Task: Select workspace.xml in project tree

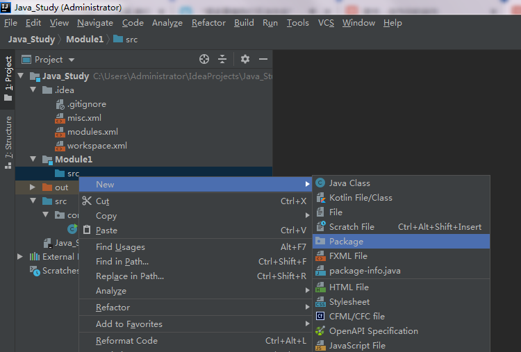Action: point(97,146)
